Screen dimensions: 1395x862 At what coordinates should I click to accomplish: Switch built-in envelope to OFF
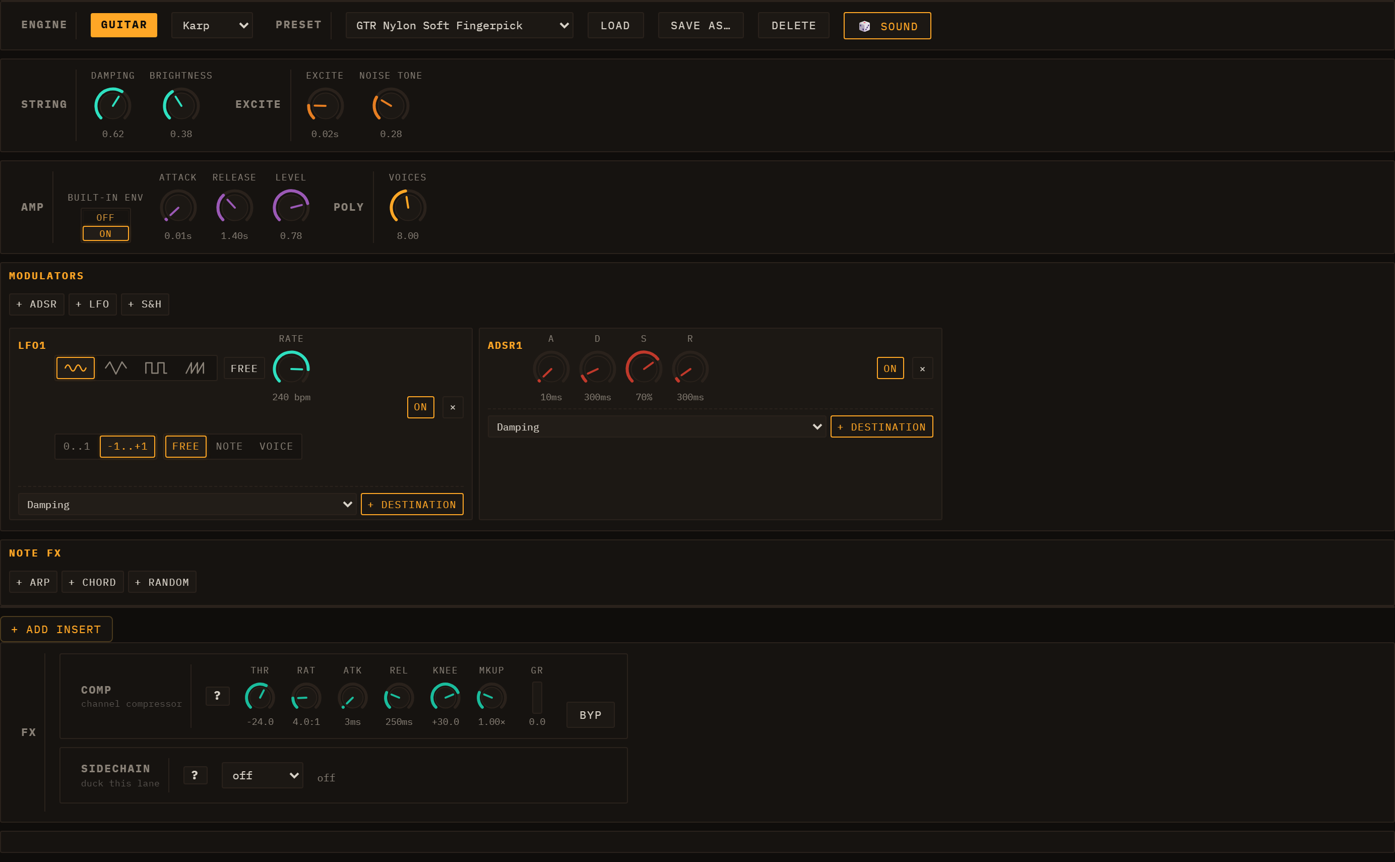click(x=105, y=218)
